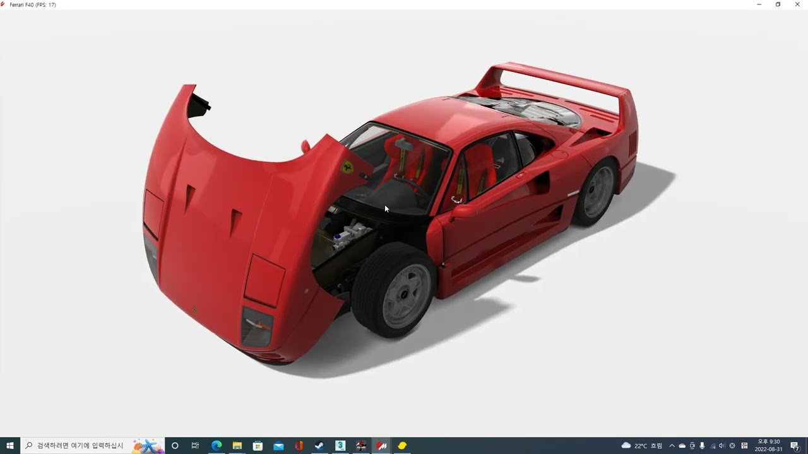Open the Windows Start menu

coord(10,446)
